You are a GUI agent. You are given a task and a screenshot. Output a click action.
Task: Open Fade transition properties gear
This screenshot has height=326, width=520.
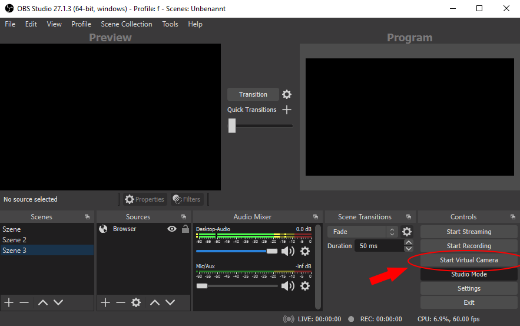407,232
